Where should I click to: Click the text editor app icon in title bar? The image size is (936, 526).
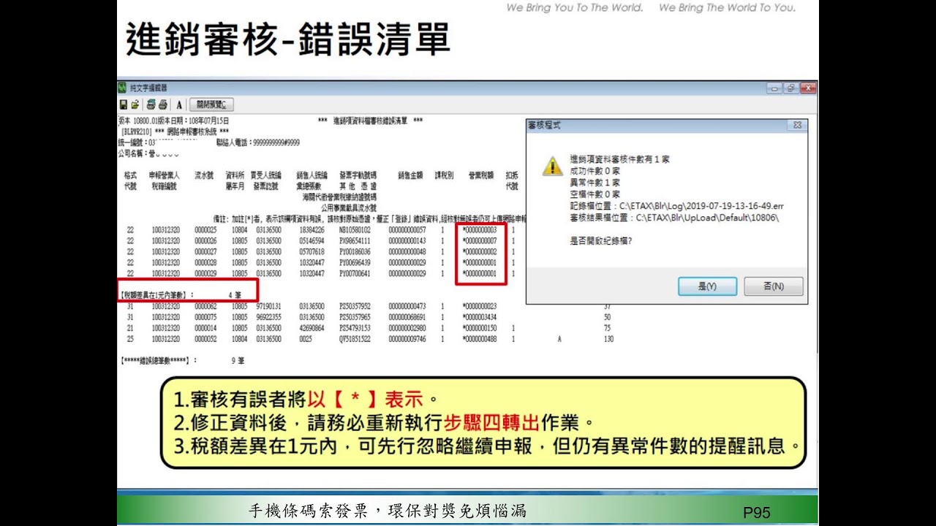point(123,88)
